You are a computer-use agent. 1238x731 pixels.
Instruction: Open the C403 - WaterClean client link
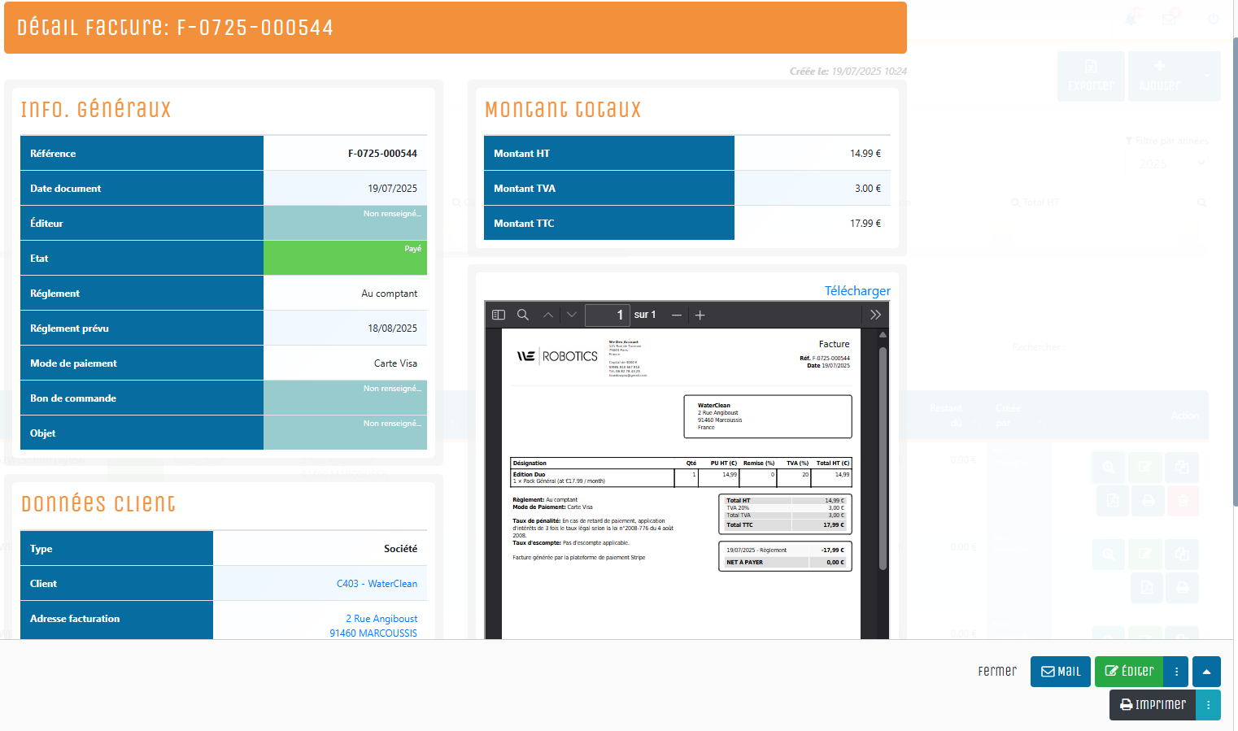point(377,584)
